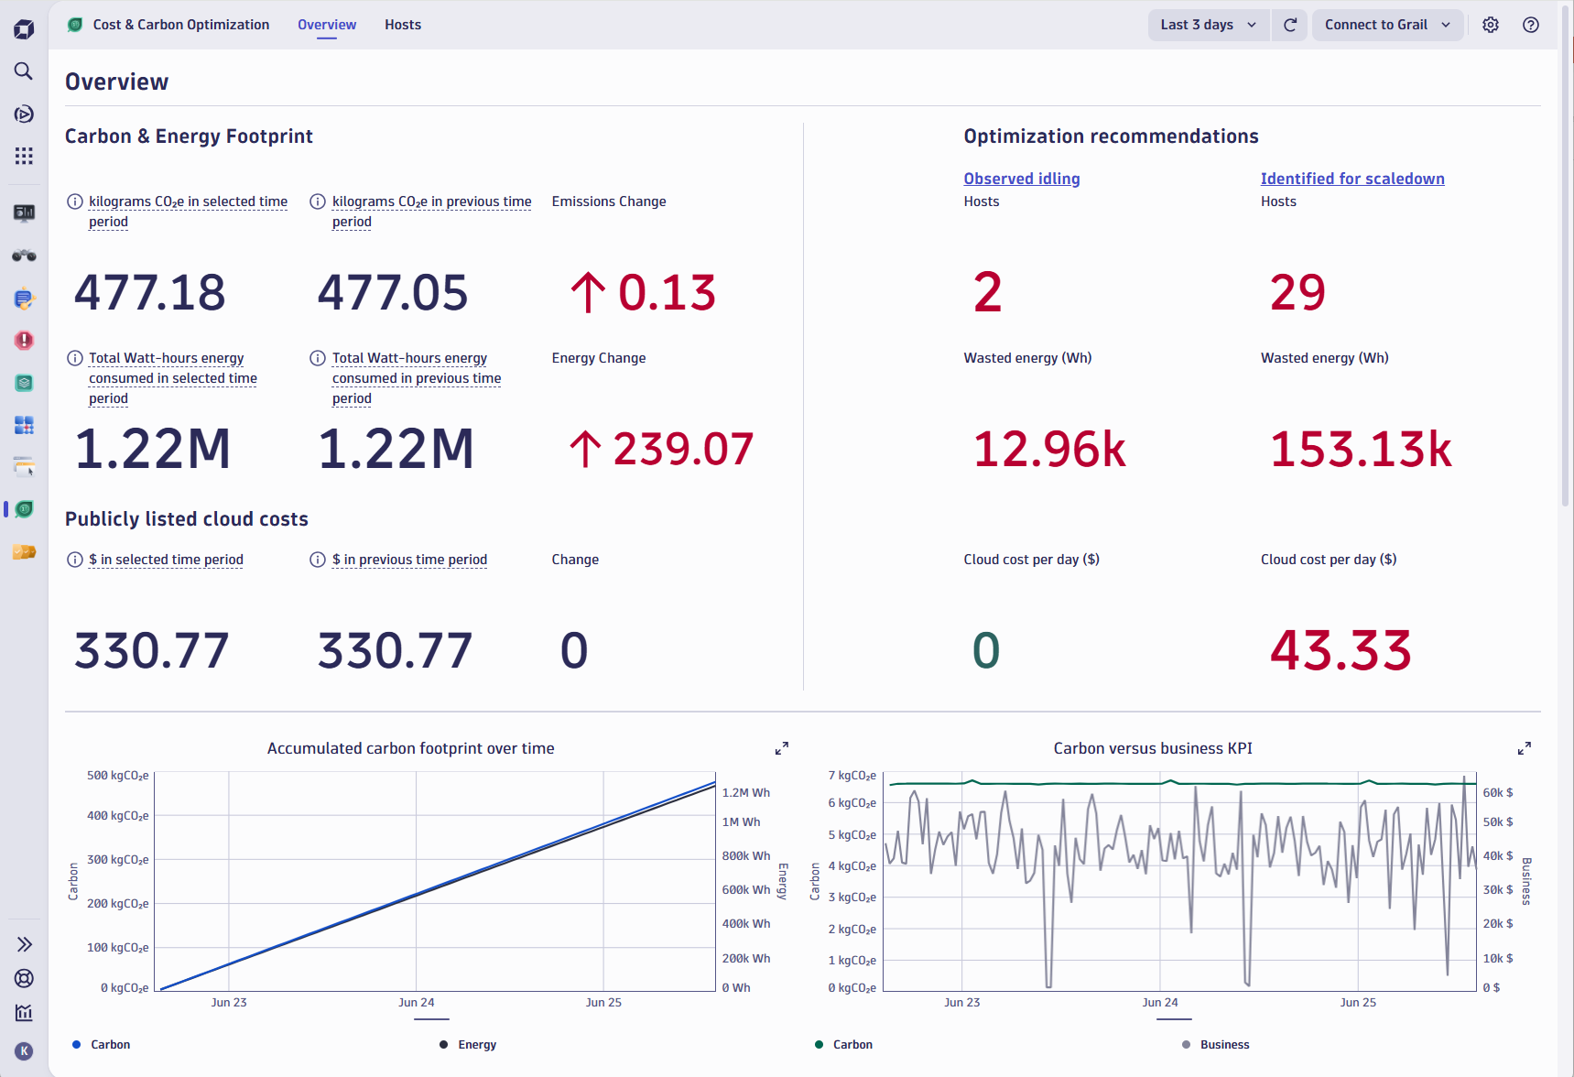Click the refresh icon in the top bar
1574x1077 pixels.
click(x=1289, y=25)
